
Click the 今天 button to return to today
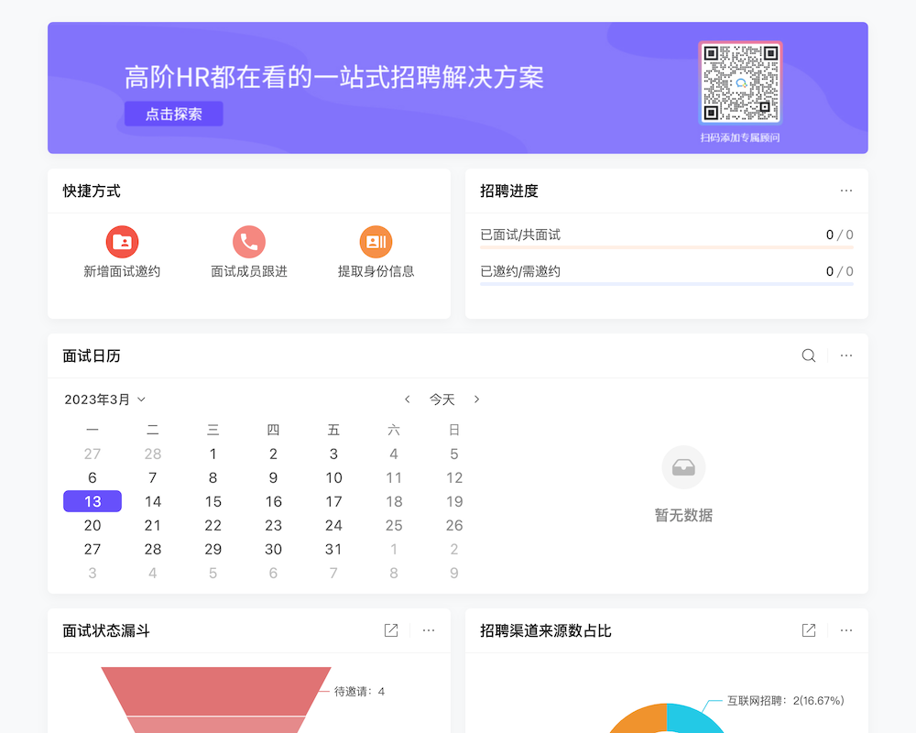(442, 399)
